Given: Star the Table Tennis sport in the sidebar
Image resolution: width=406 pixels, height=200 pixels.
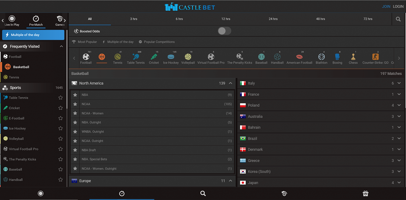Looking at the screenshot, I should coord(61,97).
